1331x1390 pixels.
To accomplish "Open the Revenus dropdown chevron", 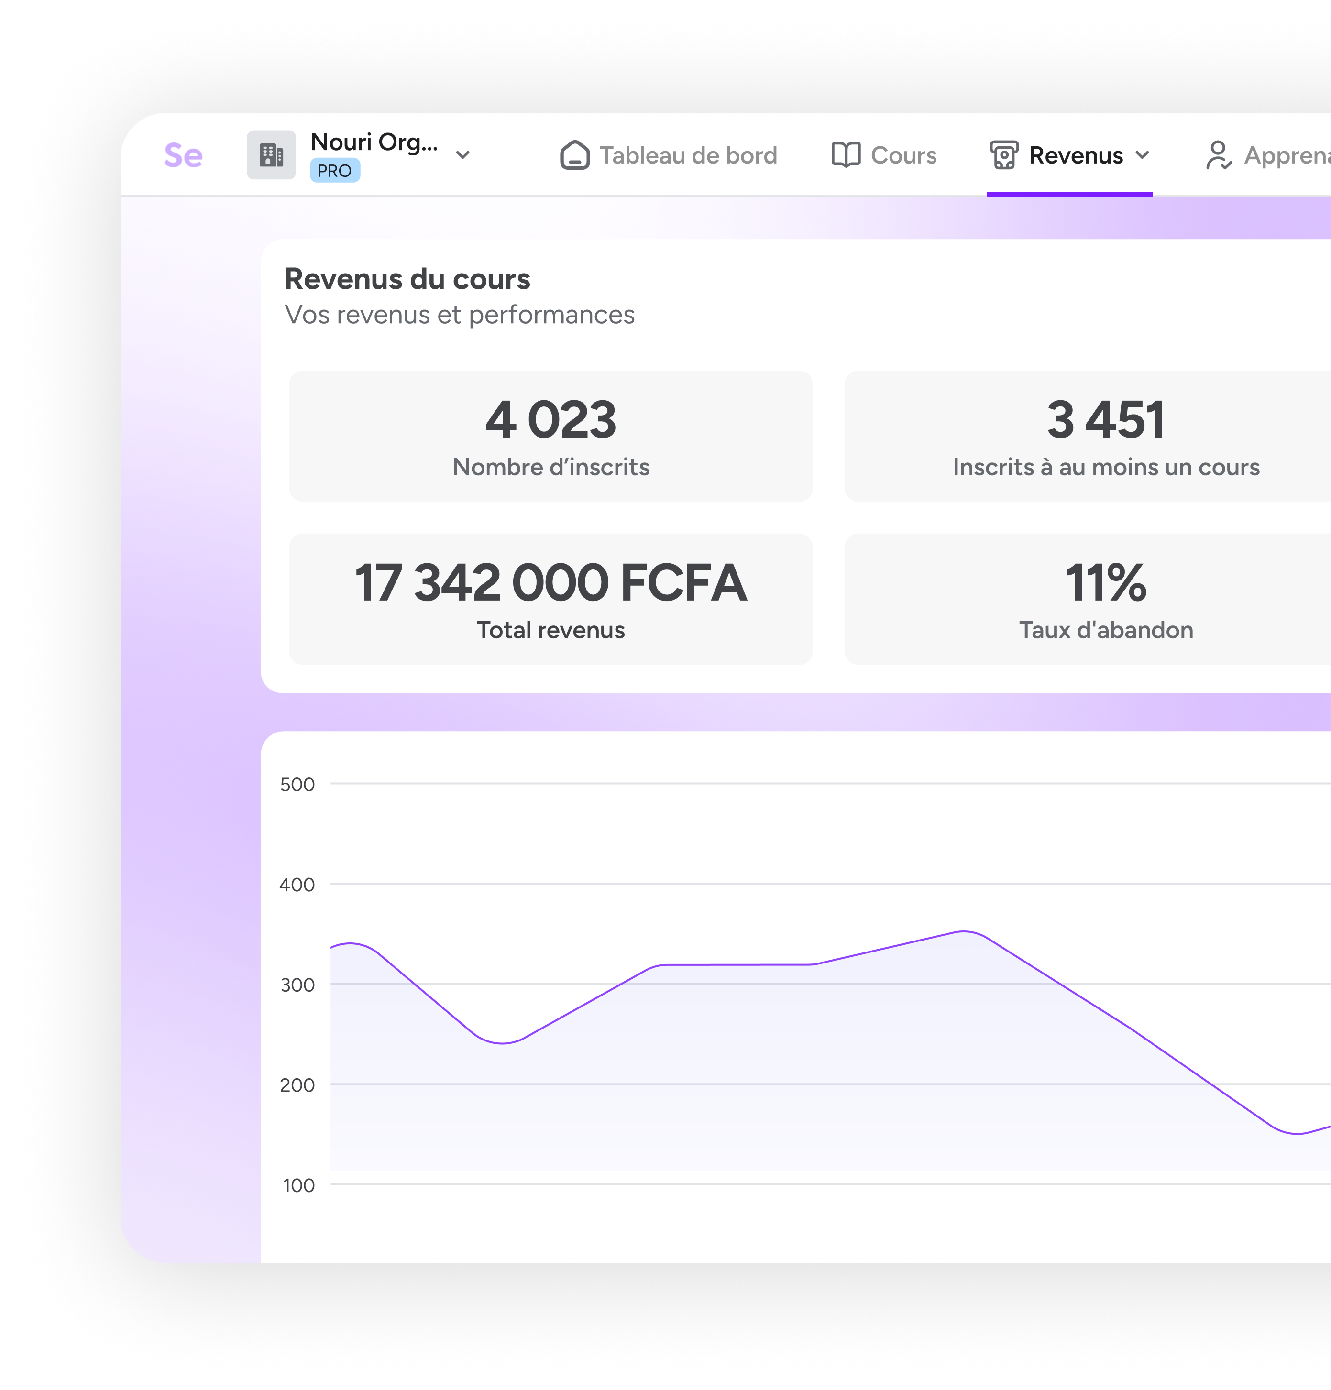I will pyautogui.click(x=1142, y=155).
